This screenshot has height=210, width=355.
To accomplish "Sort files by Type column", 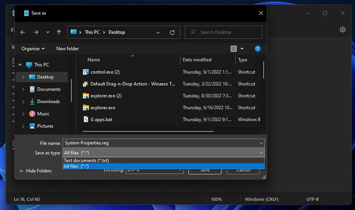I will pos(243,60).
